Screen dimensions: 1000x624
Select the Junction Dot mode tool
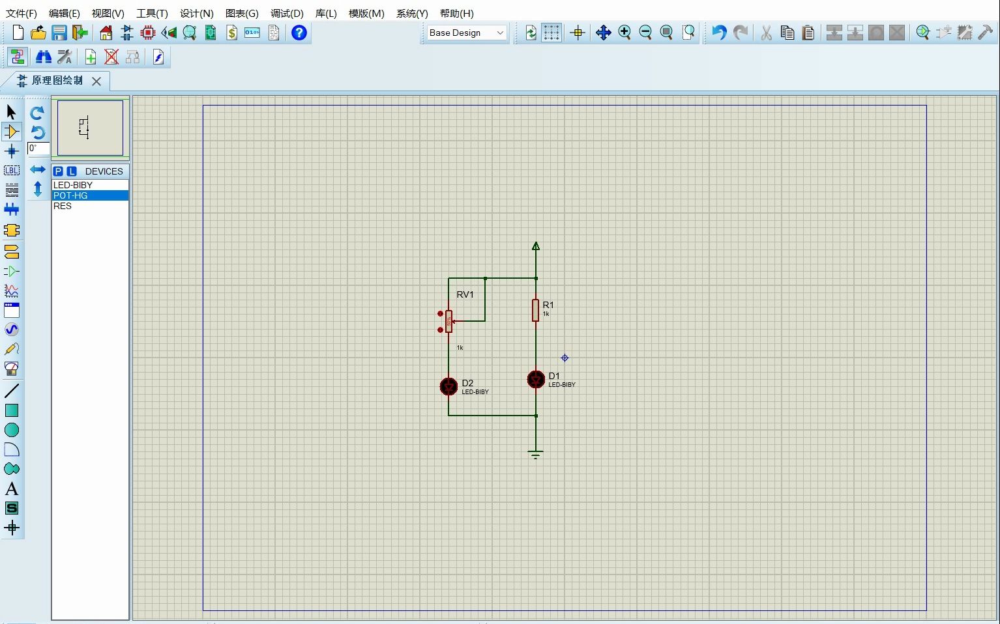pyautogui.click(x=11, y=151)
